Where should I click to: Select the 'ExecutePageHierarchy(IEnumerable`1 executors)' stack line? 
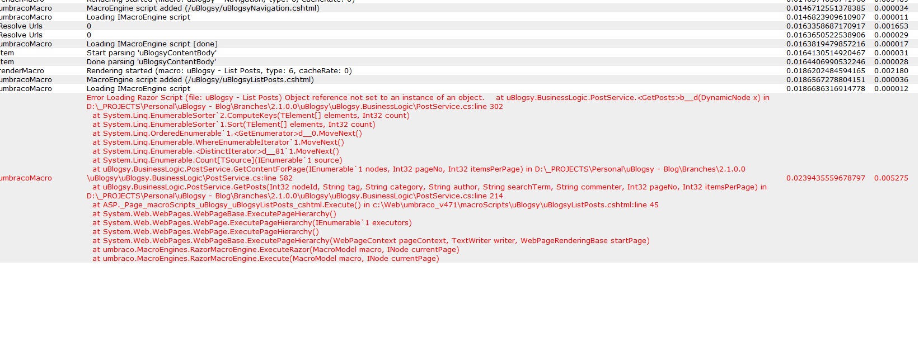(x=252, y=223)
